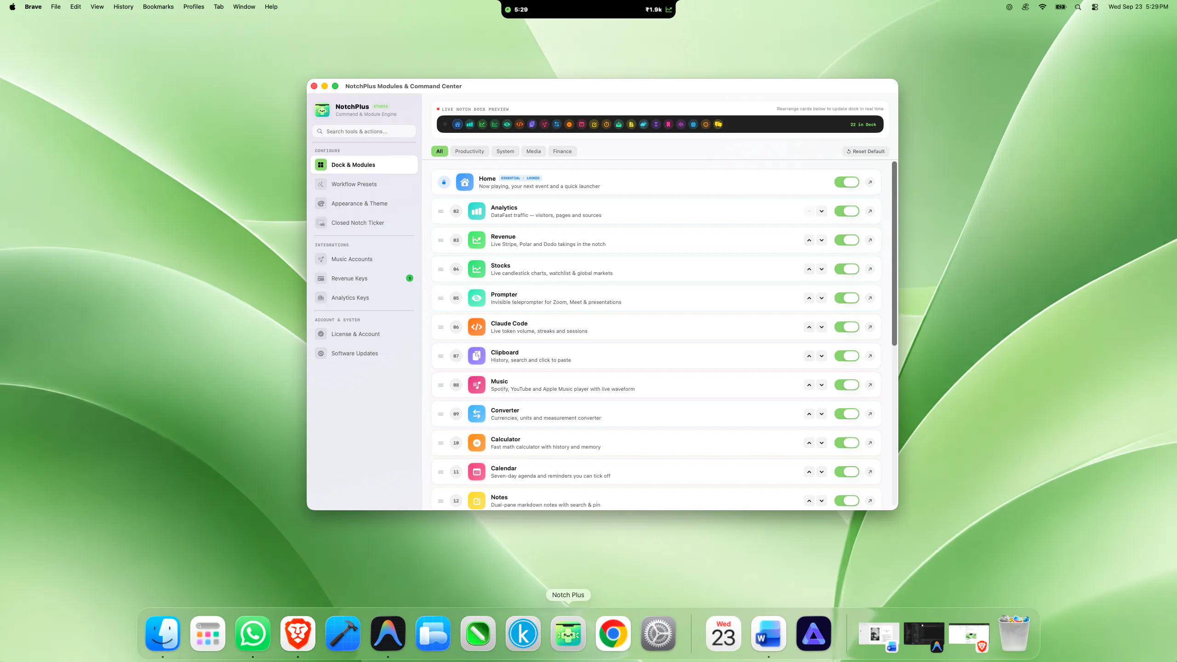Toggle the Music module switch
Image resolution: width=1177 pixels, height=662 pixels.
coord(846,385)
